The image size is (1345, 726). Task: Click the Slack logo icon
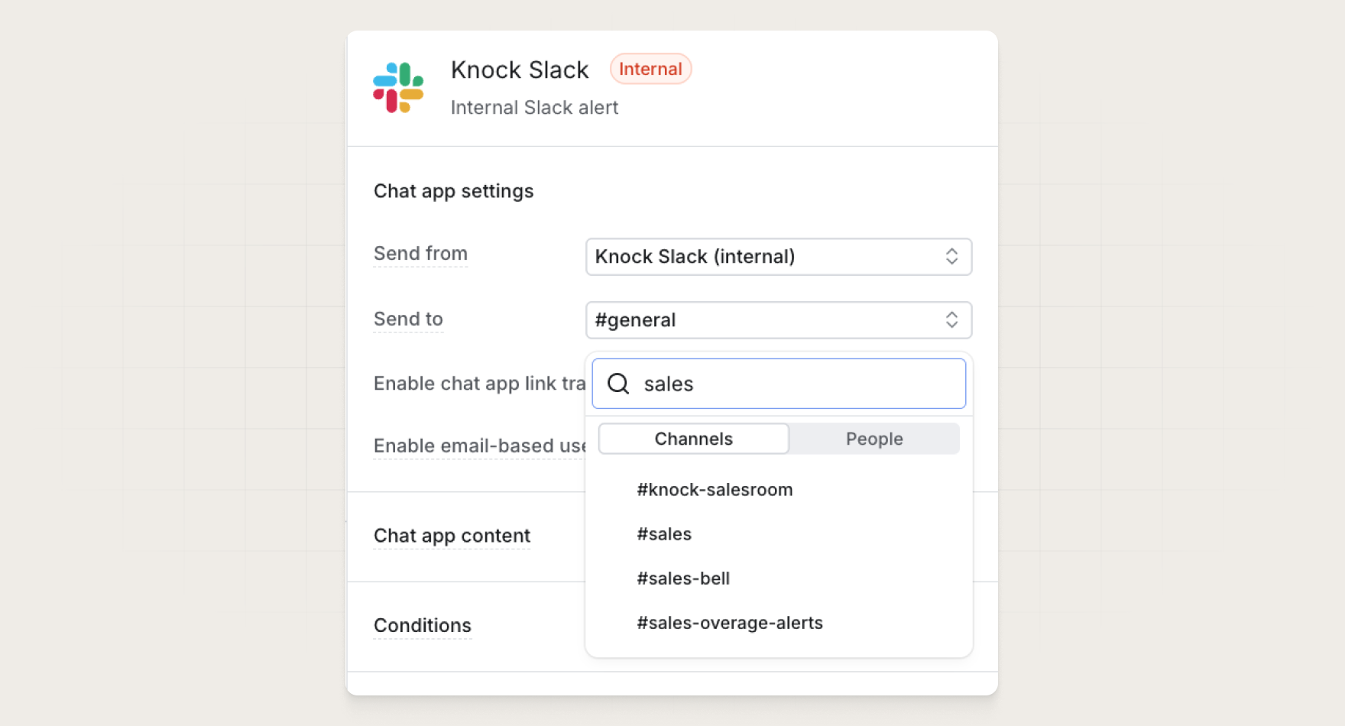398,87
